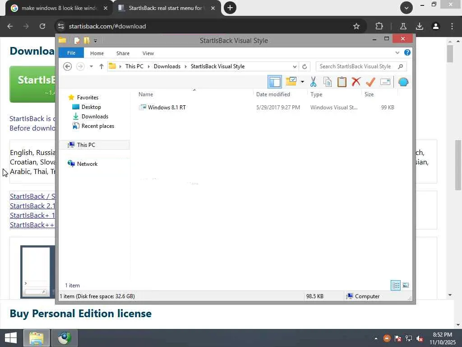Expand the arrow after Downloads breadcrumb
Screen dimensions: 462x347
click(185, 67)
